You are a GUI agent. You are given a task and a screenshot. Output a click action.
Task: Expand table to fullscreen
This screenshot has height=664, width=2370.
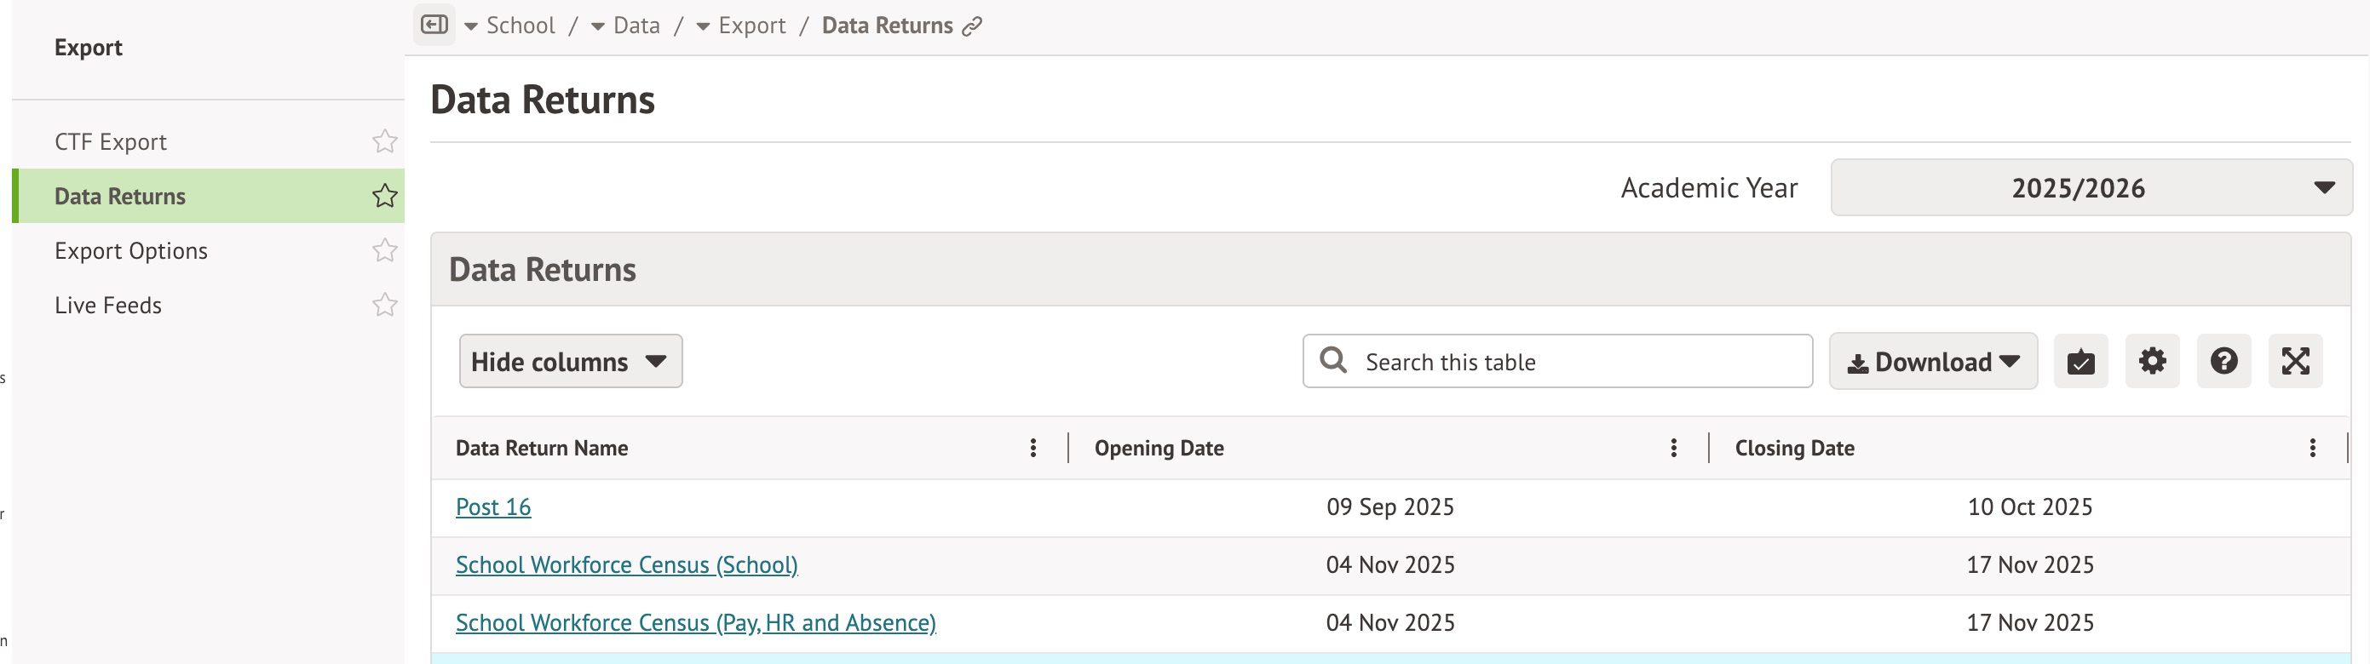point(2296,362)
